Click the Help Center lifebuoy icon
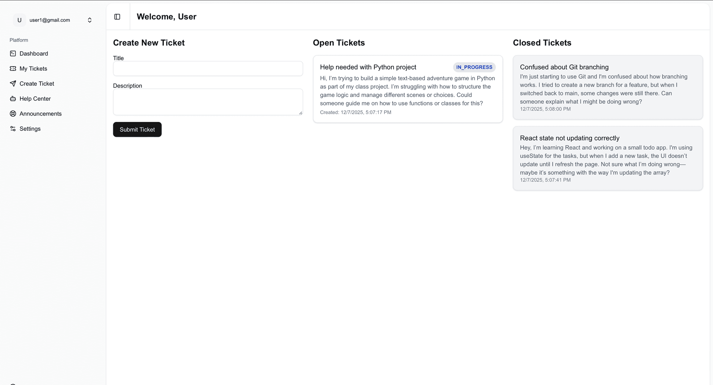The height and width of the screenshot is (385, 713). click(x=13, y=98)
